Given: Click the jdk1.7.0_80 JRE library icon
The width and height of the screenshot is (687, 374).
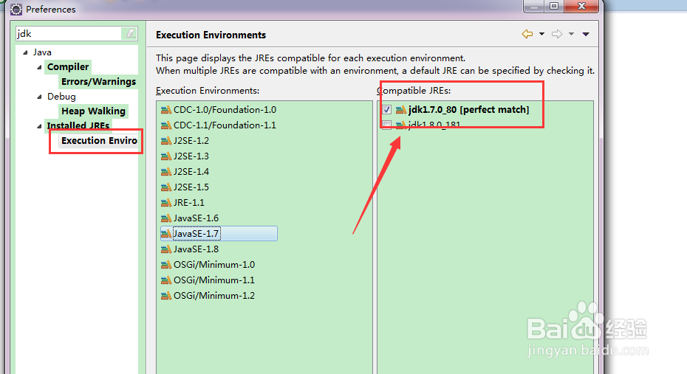Looking at the screenshot, I should [401, 110].
